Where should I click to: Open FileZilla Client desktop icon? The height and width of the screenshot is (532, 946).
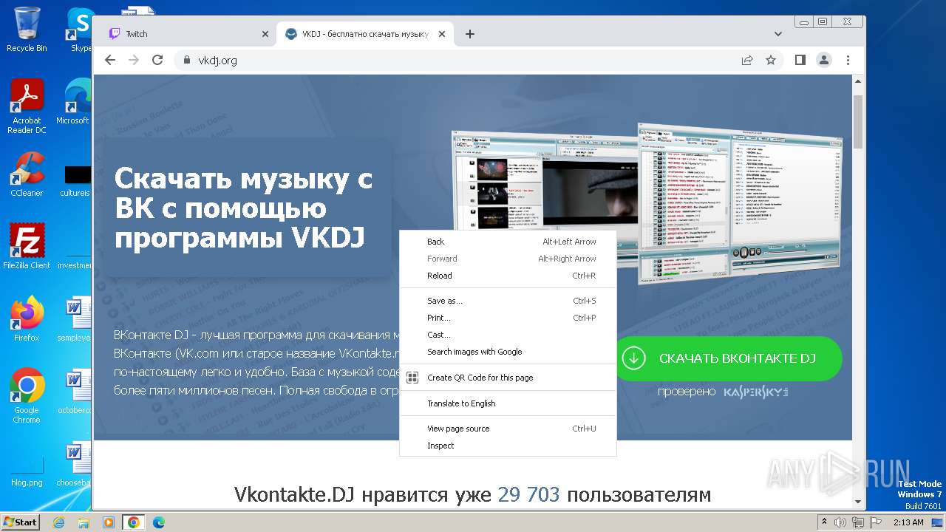point(27,247)
